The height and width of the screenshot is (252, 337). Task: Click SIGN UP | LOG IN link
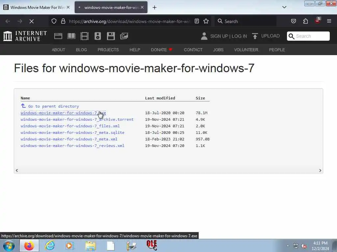[228, 36]
